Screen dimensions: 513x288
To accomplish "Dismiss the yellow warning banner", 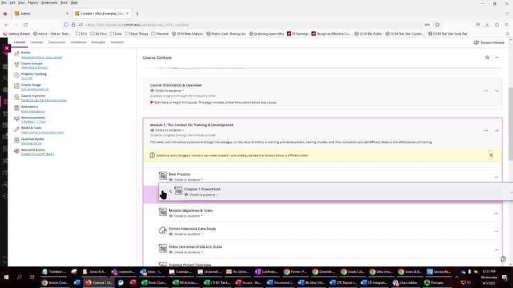I will (491, 155).
